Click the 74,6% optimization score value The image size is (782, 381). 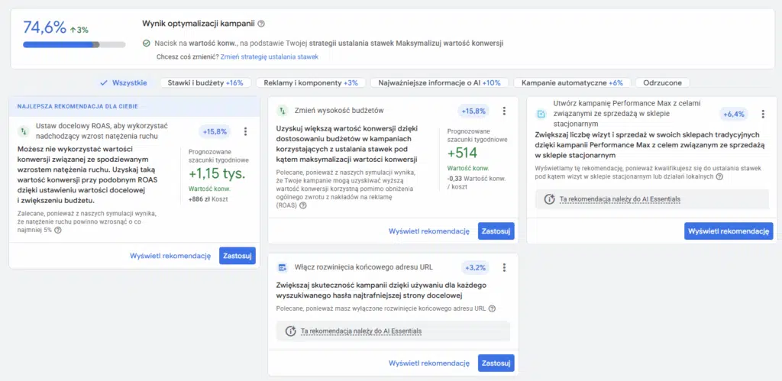pos(44,27)
